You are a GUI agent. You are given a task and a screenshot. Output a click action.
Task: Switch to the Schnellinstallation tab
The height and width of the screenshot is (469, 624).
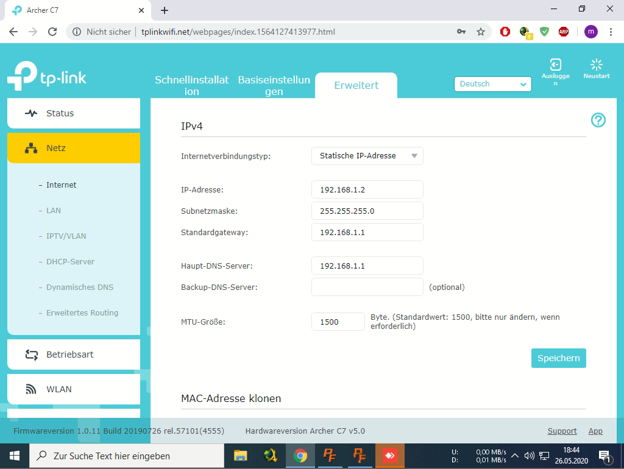pos(191,85)
